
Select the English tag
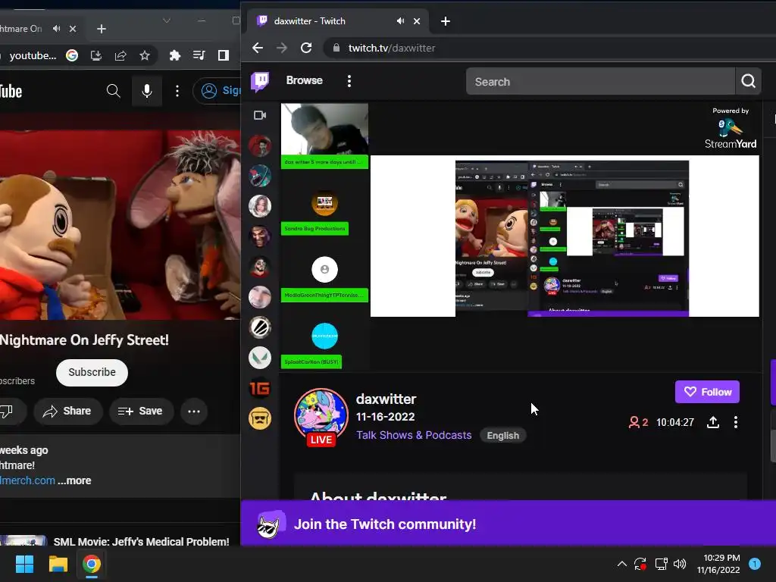pos(503,436)
